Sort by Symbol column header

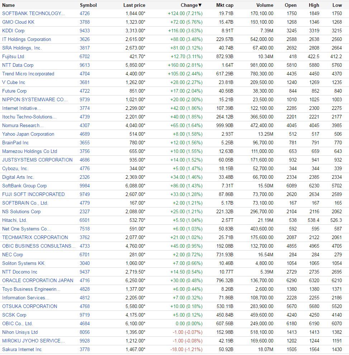pos(88,5)
